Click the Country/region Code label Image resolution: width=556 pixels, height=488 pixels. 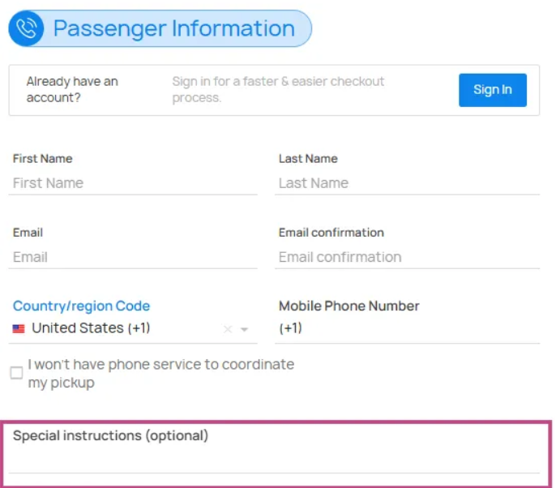pyautogui.click(x=82, y=306)
